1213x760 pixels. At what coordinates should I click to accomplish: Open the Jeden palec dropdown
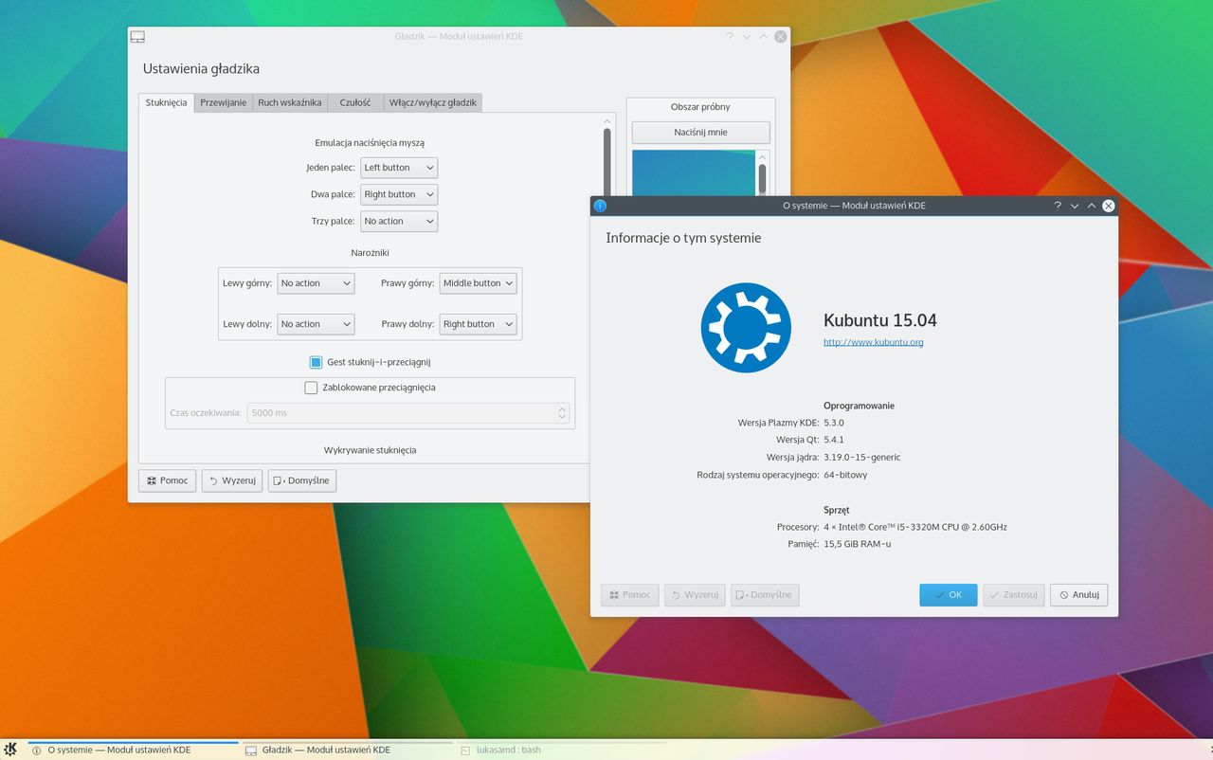(x=398, y=167)
